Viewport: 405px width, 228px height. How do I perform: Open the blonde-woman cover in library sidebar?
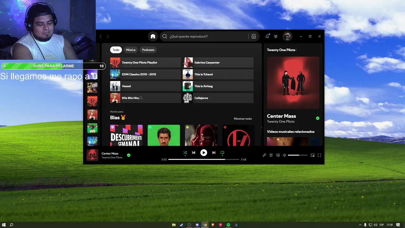[92, 115]
